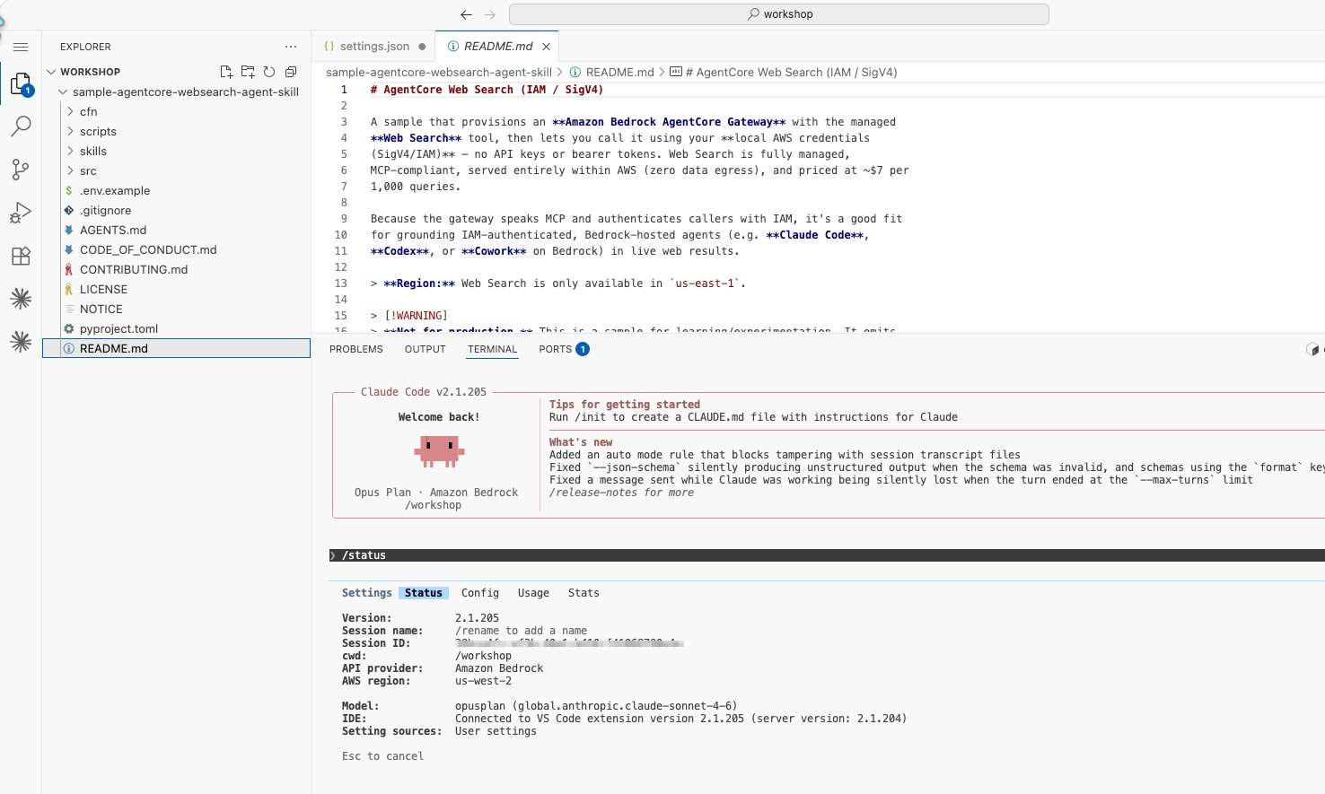Viewport: 1325px width, 794px height.
Task: Go forward with the right arrow
Action: click(490, 14)
